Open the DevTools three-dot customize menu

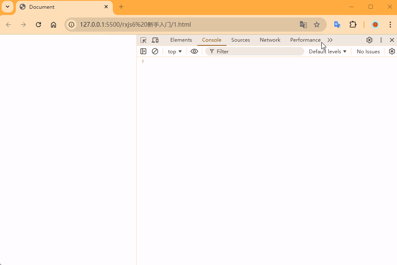(381, 40)
